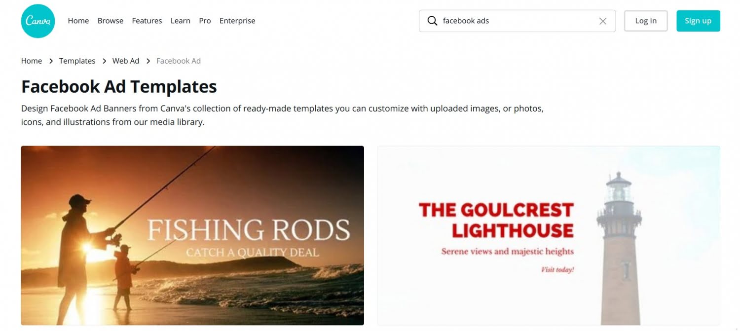
Task: Navigate to Home via the breadcrumb
Action: click(x=31, y=61)
